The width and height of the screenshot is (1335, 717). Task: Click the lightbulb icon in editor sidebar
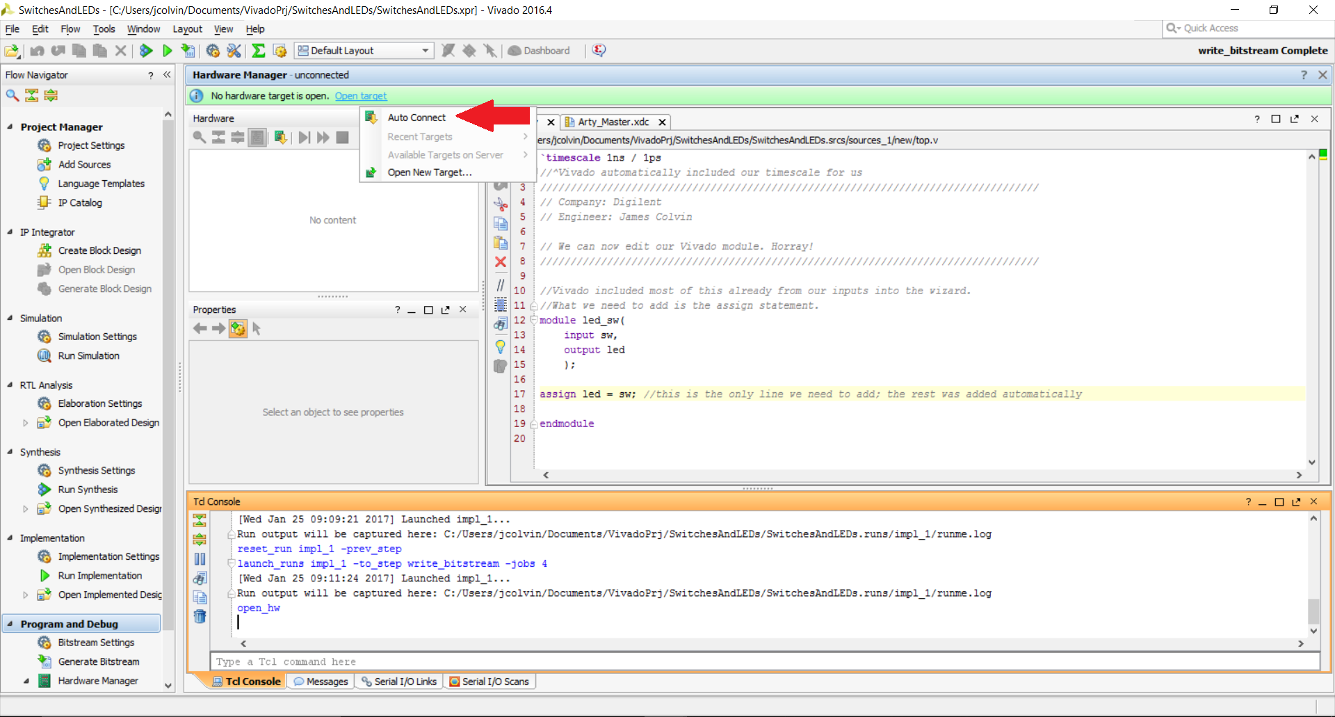501,346
